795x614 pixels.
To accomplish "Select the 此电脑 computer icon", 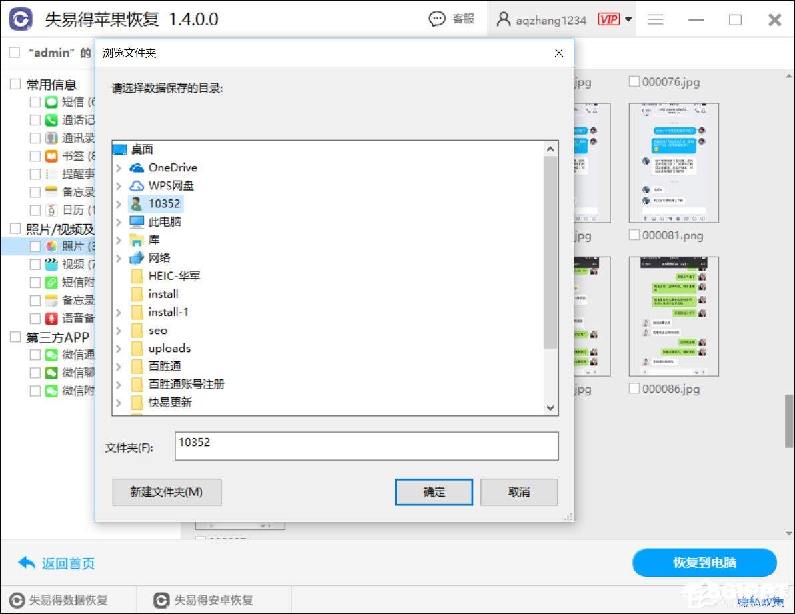I will [x=136, y=222].
